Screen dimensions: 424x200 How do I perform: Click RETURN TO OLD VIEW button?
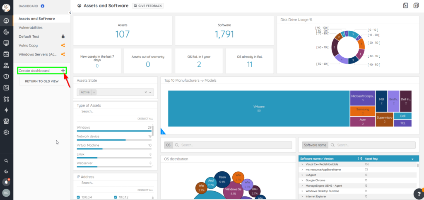click(42, 81)
